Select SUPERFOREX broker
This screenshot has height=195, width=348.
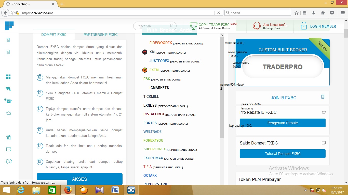[x=155, y=149]
